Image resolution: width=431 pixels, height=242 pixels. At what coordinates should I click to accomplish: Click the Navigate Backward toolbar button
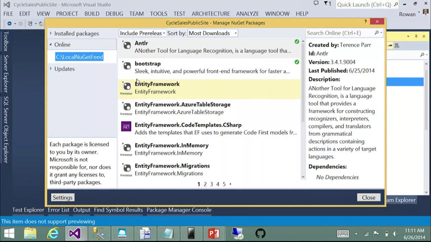[x=9, y=24]
